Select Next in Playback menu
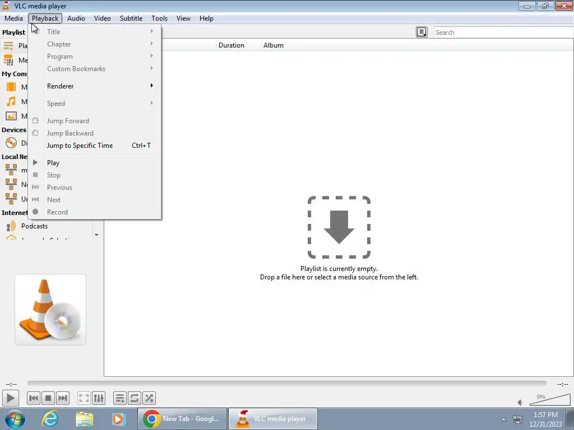 [x=95, y=200]
